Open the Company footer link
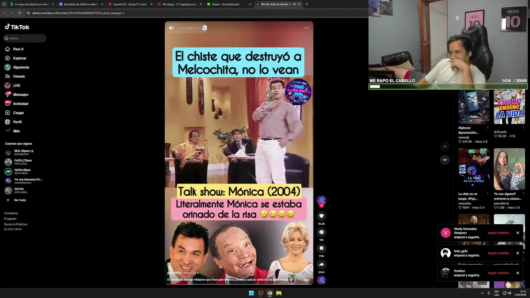Screen dimensions: 530x298 [11, 213]
